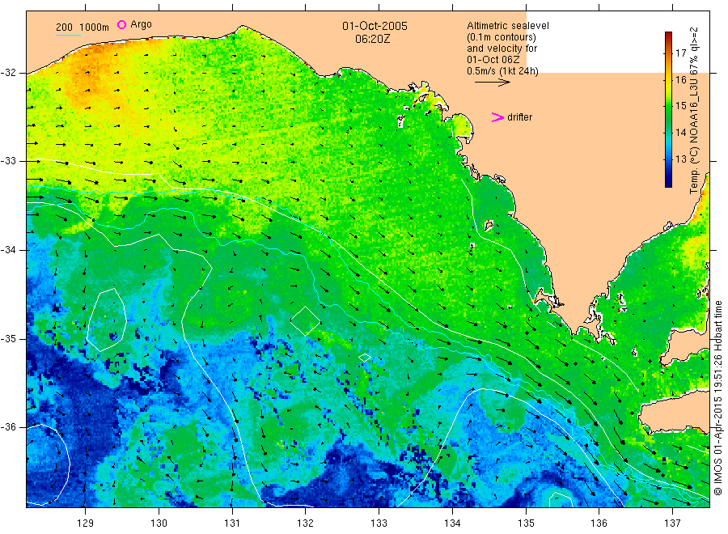The height and width of the screenshot is (534, 728).
Task: Click the longitude label 134
Action: tap(452, 523)
